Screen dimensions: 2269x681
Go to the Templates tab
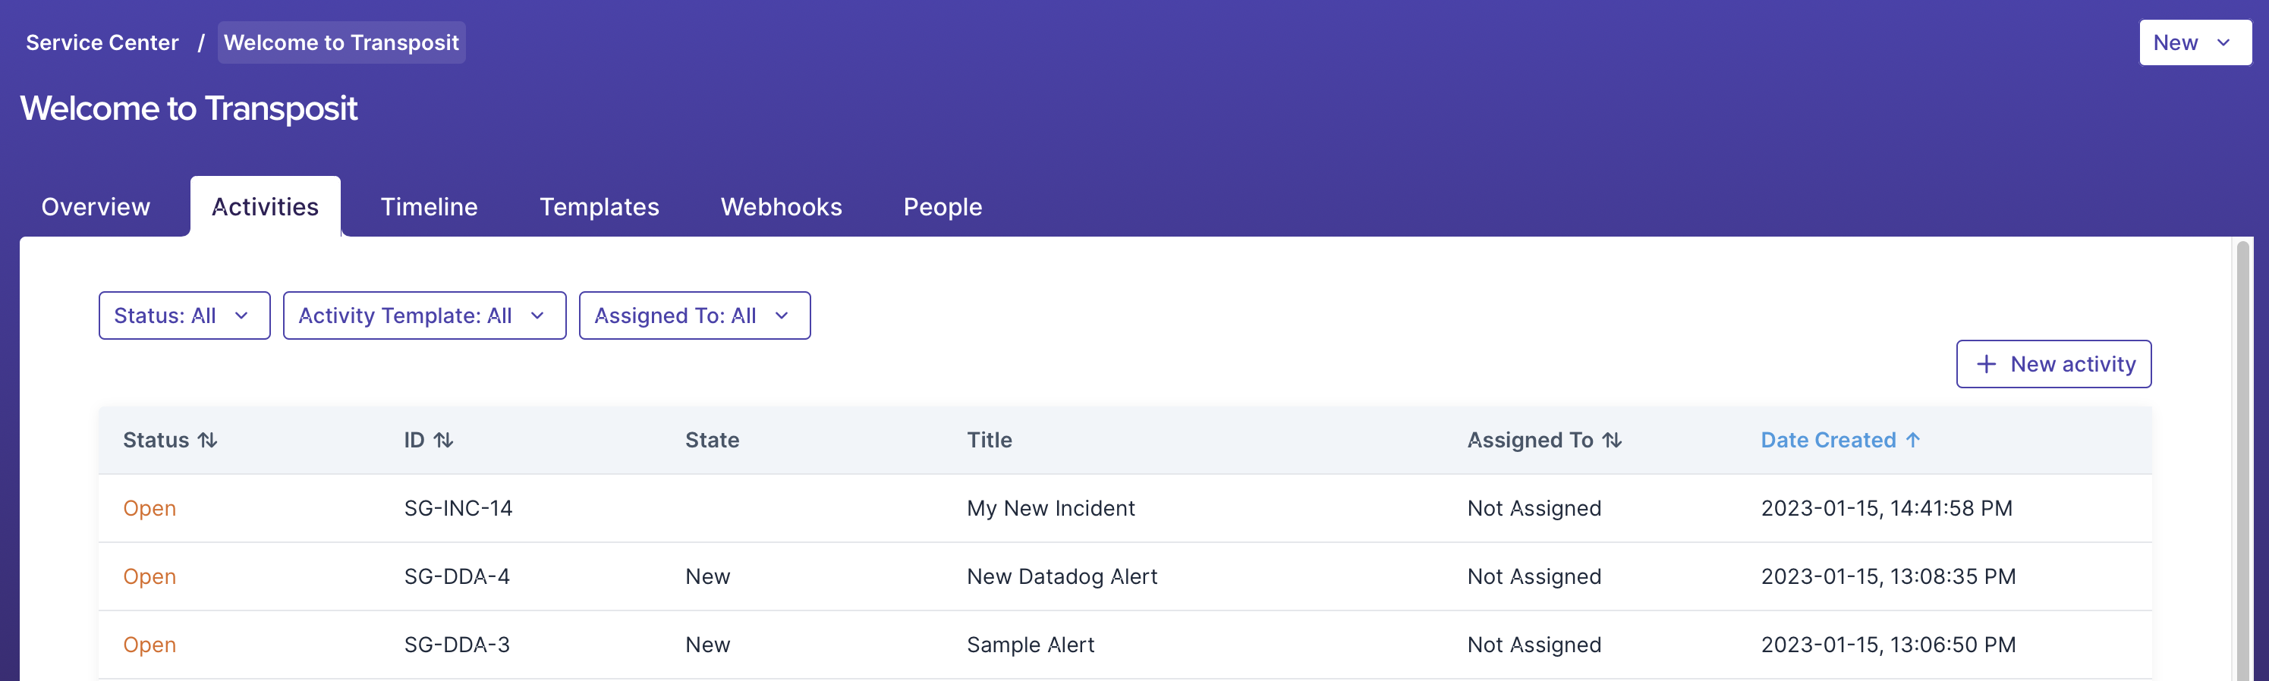point(599,207)
